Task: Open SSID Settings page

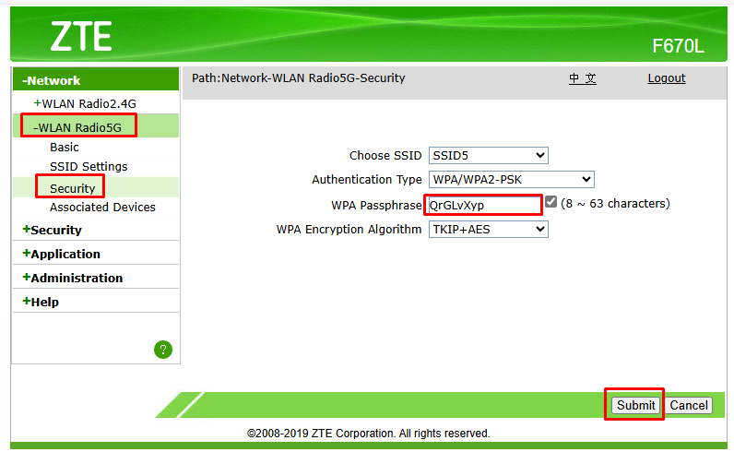Action: [89, 167]
